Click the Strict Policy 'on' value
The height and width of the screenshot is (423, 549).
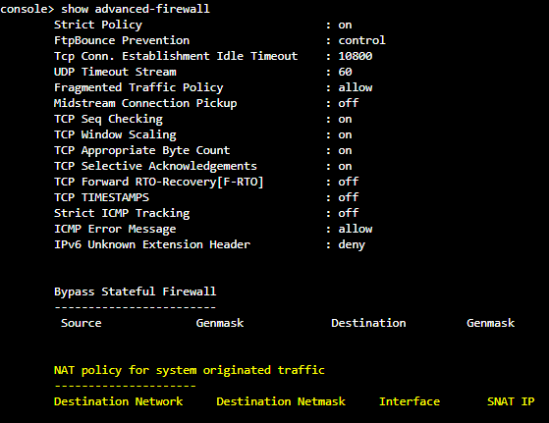coord(345,25)
